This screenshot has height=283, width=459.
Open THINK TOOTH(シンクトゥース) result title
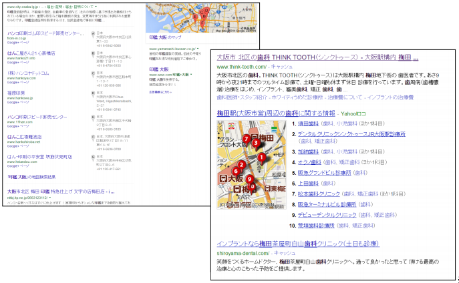pyautogui.click(x=317, y=57)
